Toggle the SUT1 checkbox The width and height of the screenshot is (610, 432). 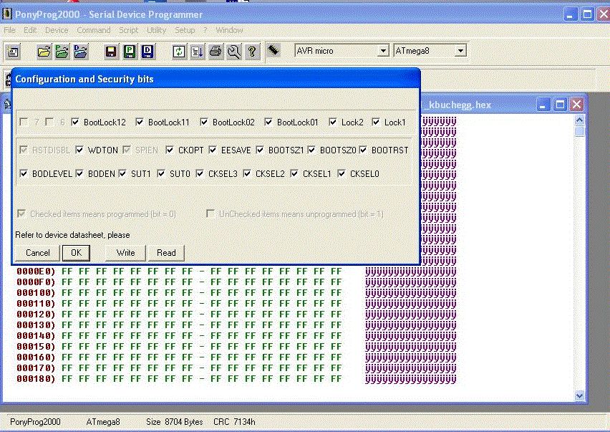click(x=122, y=173)
